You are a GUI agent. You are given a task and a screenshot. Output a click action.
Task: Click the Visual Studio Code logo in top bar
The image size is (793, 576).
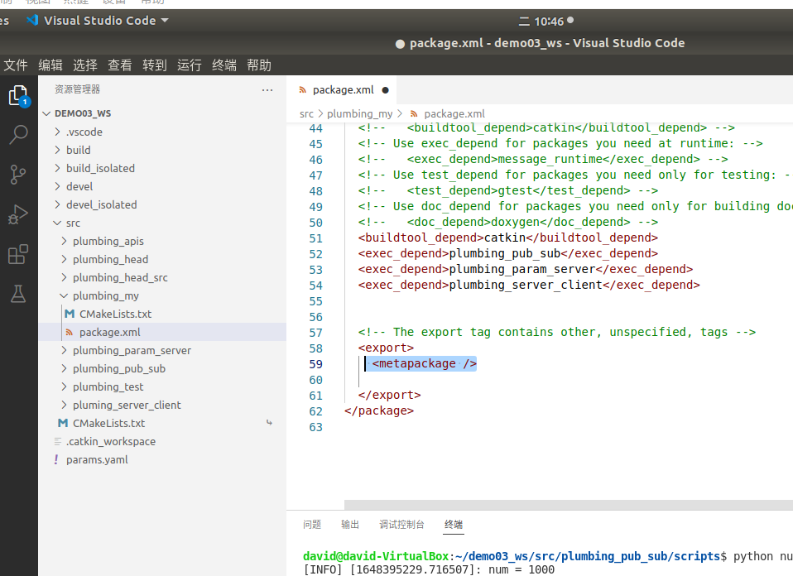coord(32,20)
